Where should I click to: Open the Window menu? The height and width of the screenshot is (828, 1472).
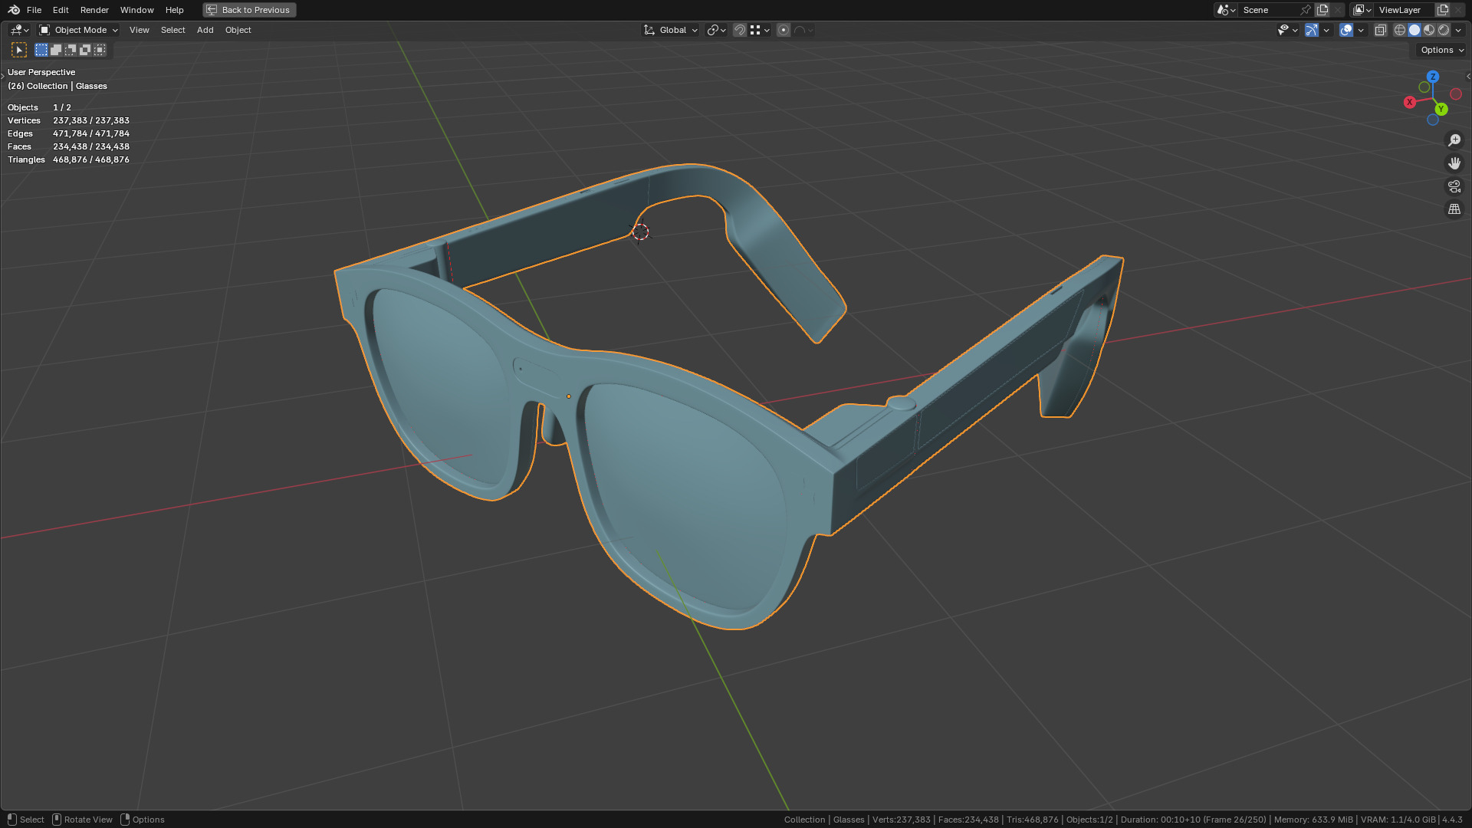[x=136, y=10]
